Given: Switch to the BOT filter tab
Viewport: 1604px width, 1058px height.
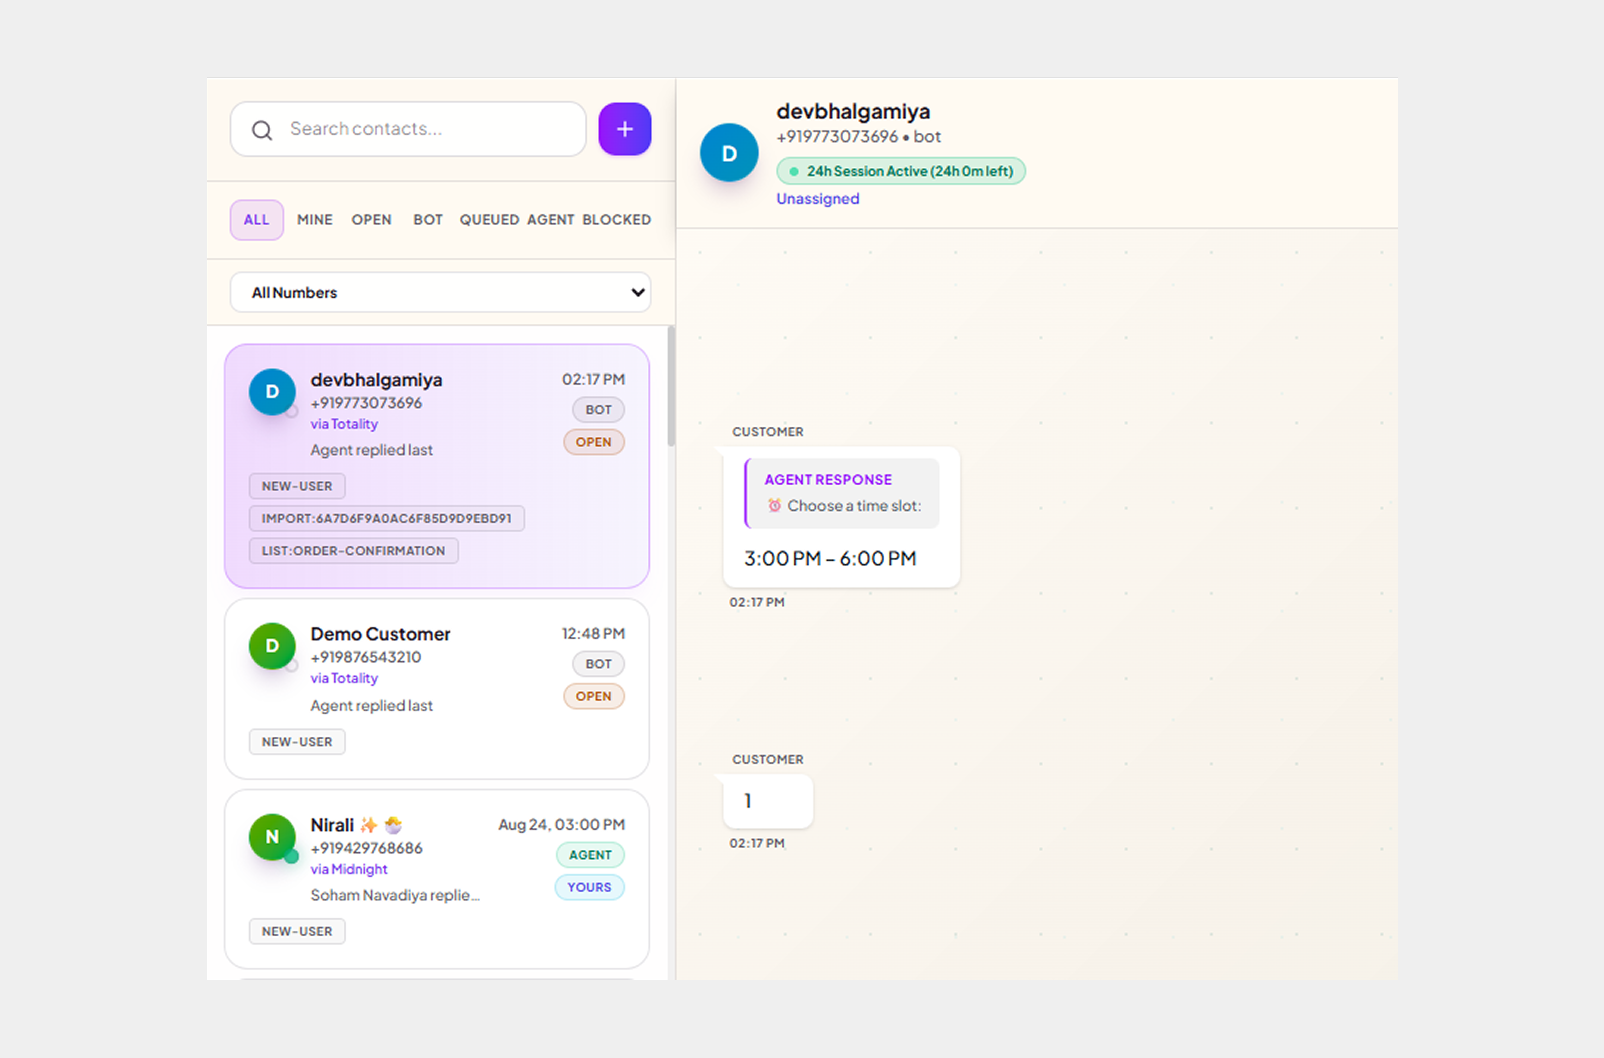Looking at the screenshot, I should [x=428, y=220].
